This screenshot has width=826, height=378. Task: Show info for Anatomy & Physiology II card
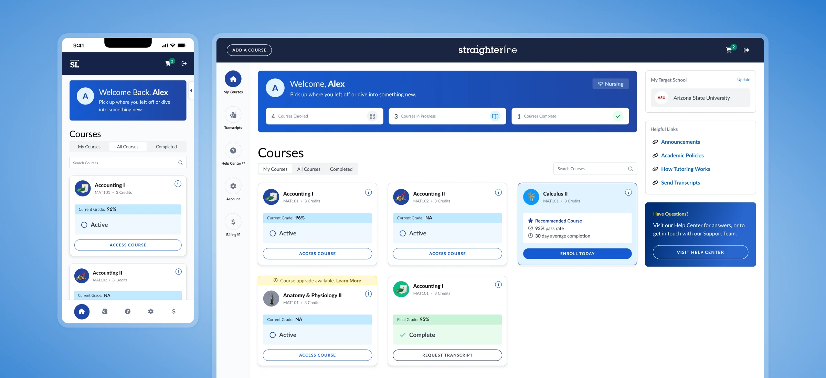[368, 294]
